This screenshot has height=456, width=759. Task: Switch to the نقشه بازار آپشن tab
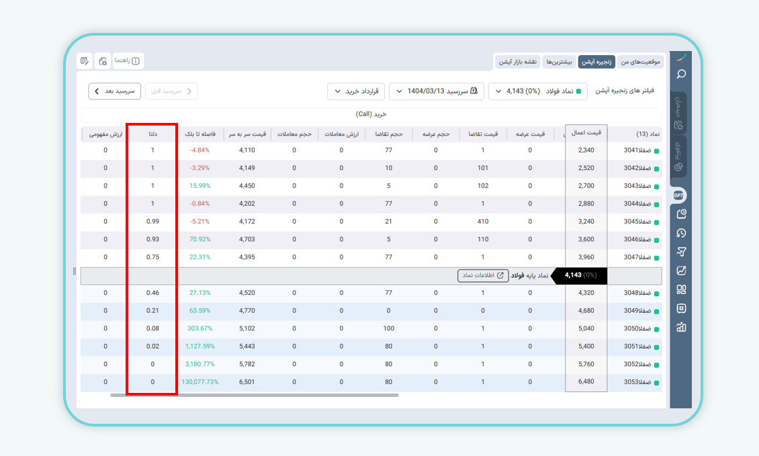517,62
